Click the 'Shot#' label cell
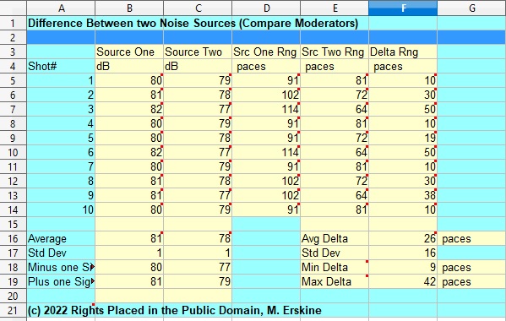 point(61,66)
